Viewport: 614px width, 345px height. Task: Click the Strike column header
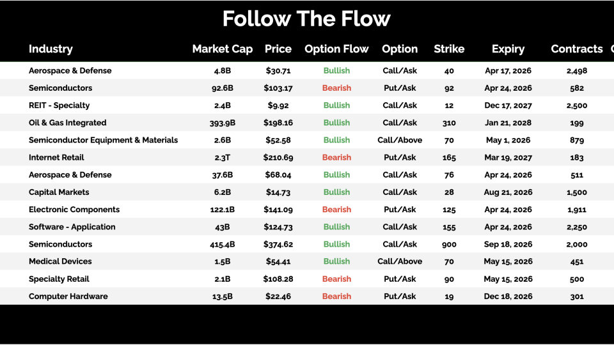449,49
